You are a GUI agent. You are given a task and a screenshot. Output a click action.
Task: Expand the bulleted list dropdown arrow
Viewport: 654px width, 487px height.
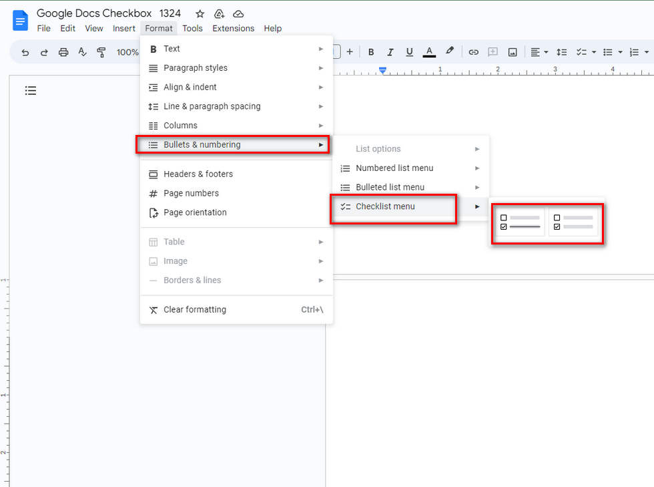coord(620,52)
